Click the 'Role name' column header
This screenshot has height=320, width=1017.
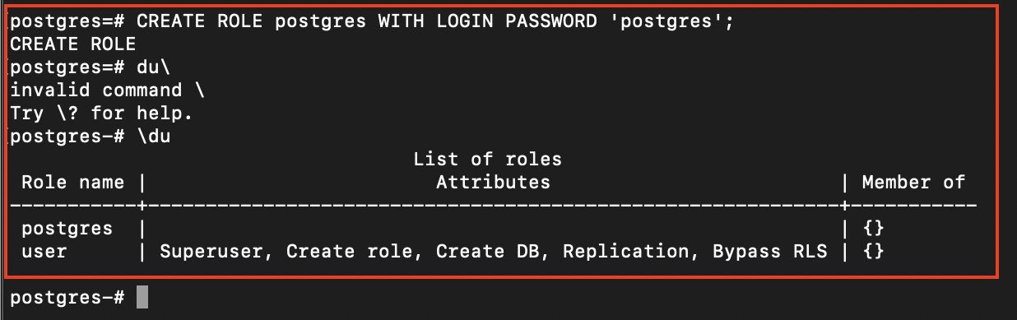point(73,183)
